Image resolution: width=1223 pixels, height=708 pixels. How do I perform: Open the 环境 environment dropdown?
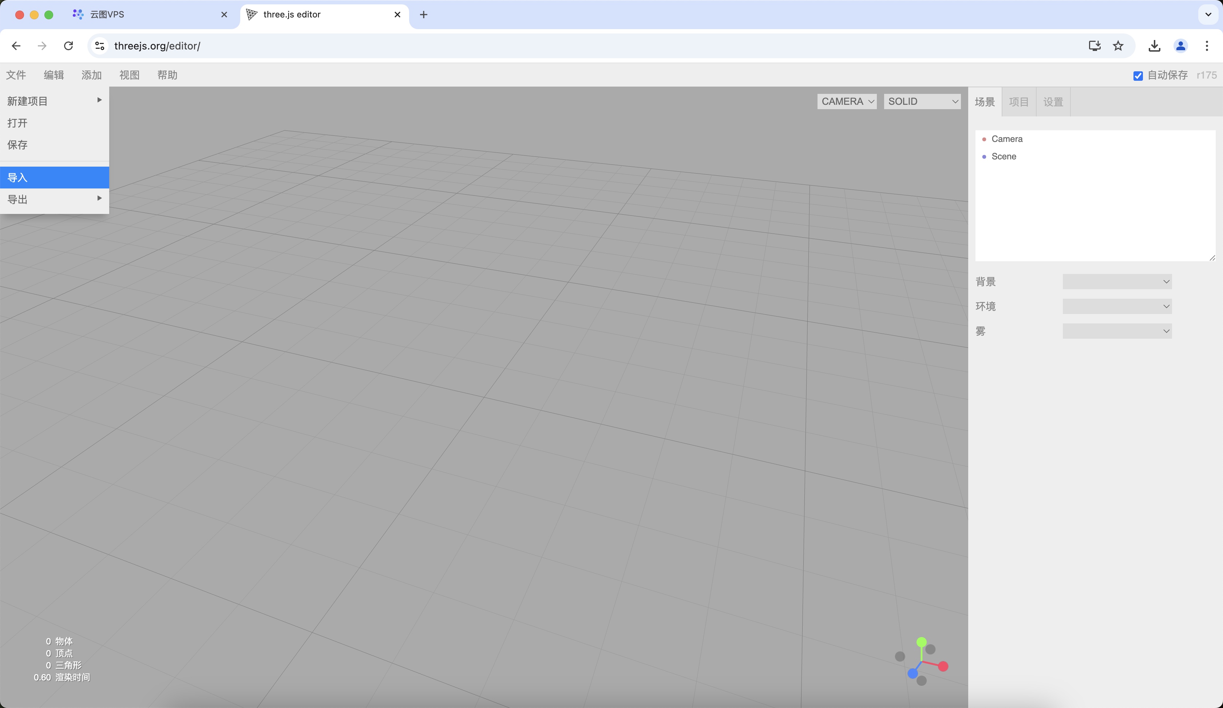[1117, 306]
